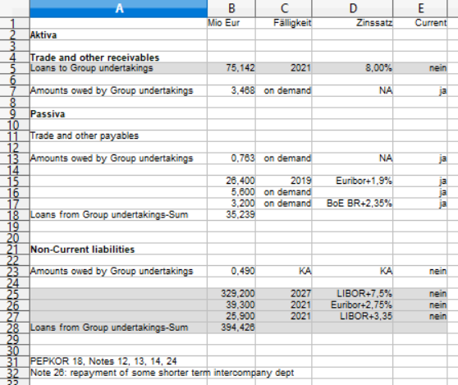The image size is (458, 385).
Task: Select 'Amounts owed by Group undertakings' in row 13
Action: coord(118,158)
